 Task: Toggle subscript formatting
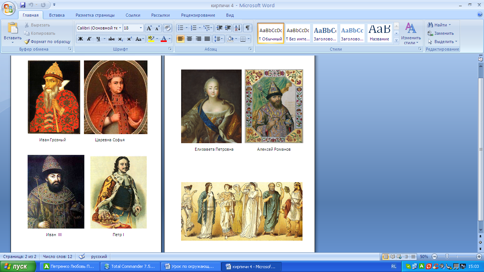(x=121, y=39)
